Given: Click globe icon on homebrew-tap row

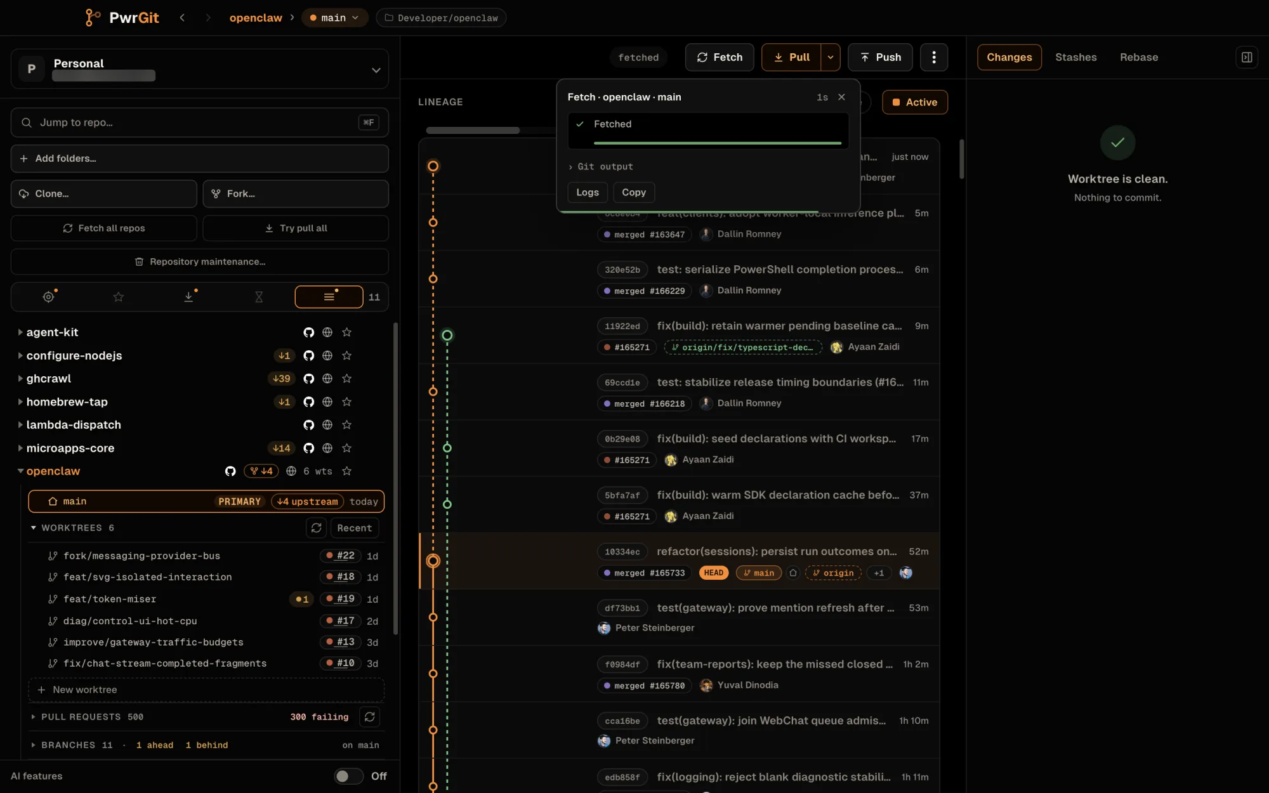Looking at the screenshot, I should pyautogui.click(x=327, y=402).
